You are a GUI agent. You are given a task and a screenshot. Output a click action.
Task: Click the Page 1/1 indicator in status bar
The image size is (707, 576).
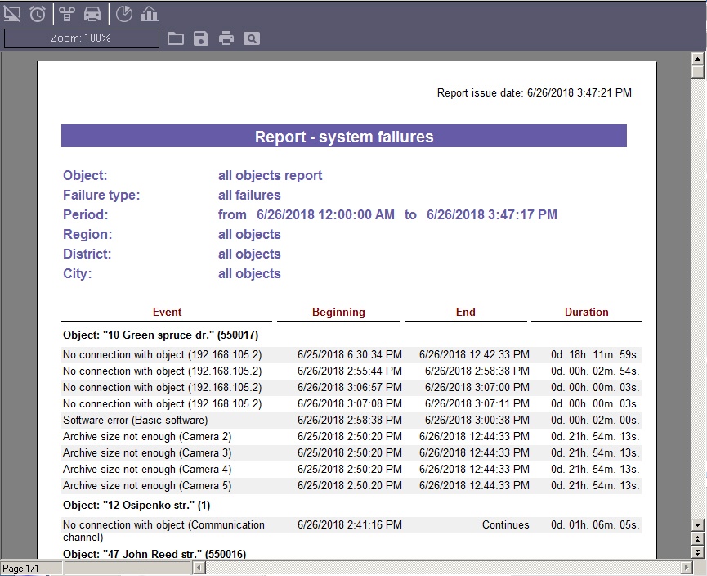point(22,568)
